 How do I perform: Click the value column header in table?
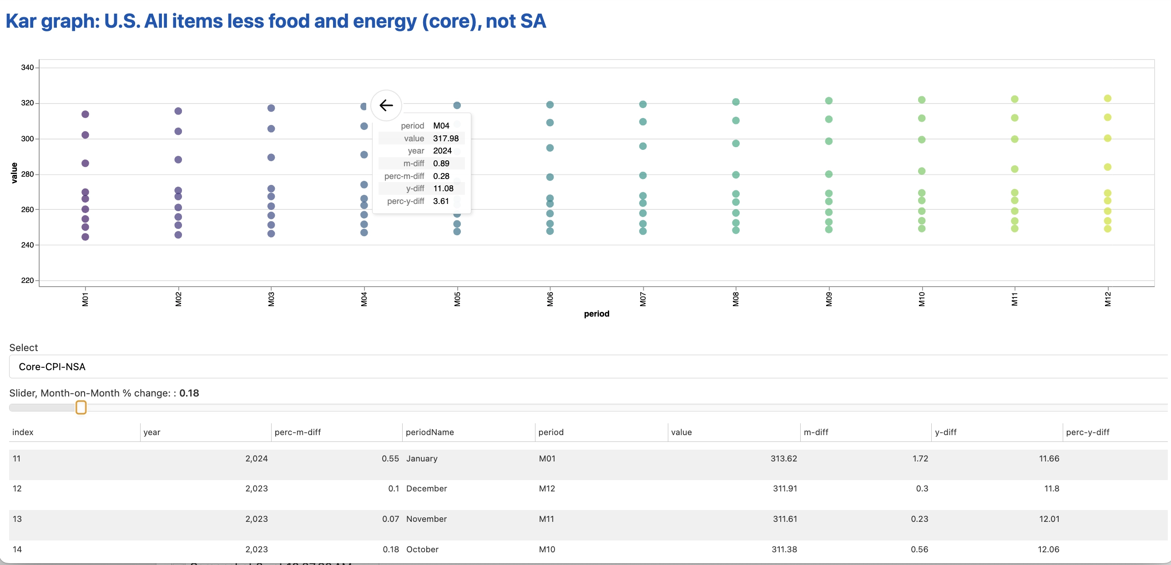tap(681, 432)
